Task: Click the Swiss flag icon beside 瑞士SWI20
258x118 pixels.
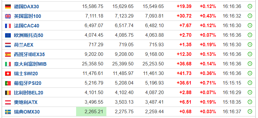Action: [8, 73]
